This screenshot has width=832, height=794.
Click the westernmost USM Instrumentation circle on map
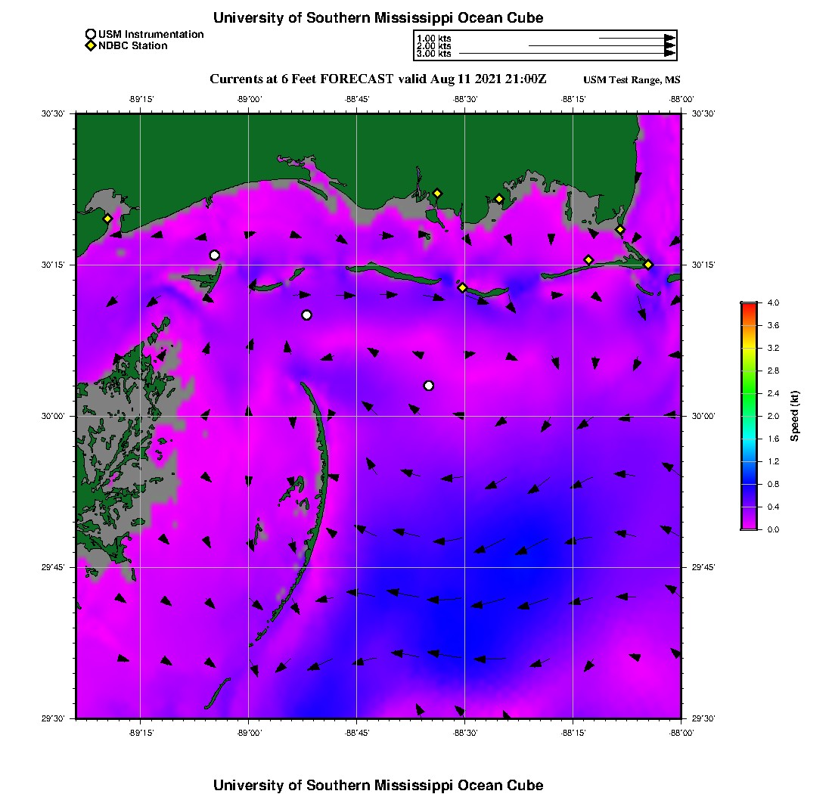click(x=214, y=255)
